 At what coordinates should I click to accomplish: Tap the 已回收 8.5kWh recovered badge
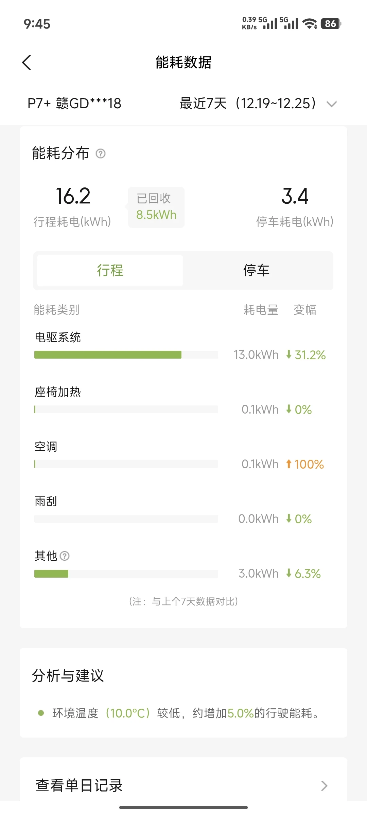tap(156, 207)
